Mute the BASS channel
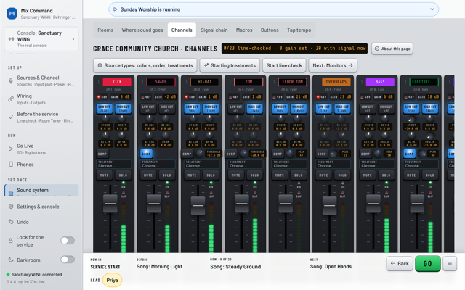This screenshot has width=465, height=290. point(368,175)
